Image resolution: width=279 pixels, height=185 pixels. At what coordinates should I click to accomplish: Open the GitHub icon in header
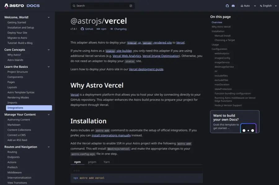[227, 6]
